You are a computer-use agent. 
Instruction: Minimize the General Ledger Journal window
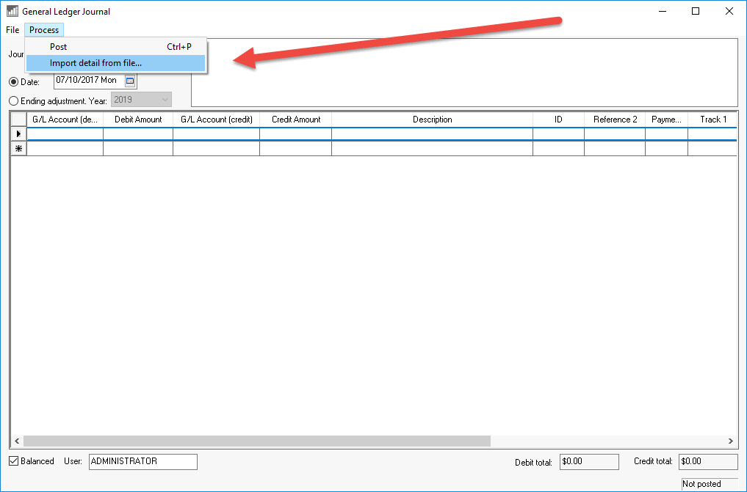coord(662,11)
